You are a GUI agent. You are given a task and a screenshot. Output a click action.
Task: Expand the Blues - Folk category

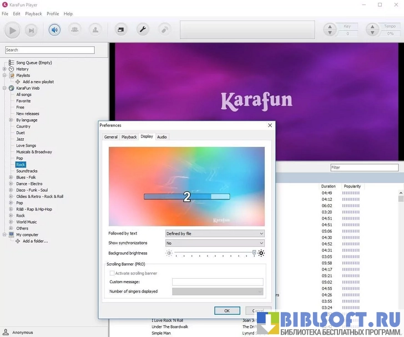(x=4, y=177)
